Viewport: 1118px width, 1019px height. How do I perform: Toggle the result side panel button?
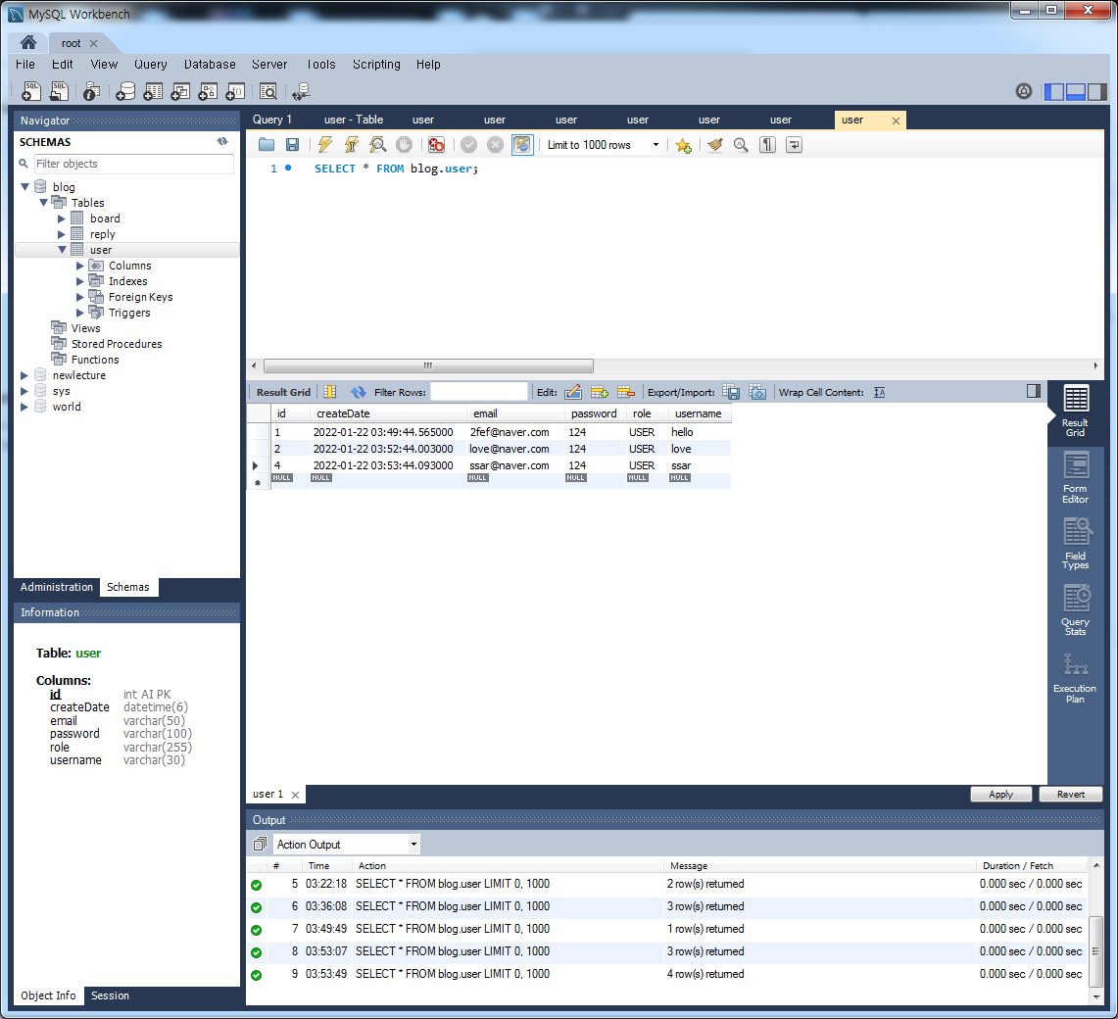tap(1033, 391)
